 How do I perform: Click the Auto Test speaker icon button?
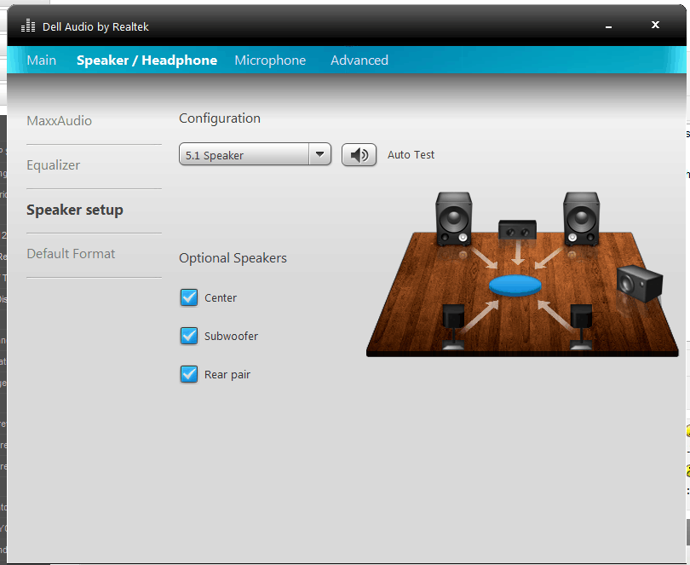[359, 154]
